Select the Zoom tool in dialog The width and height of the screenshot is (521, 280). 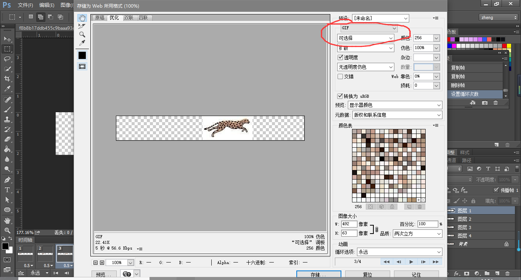[82, 35]
